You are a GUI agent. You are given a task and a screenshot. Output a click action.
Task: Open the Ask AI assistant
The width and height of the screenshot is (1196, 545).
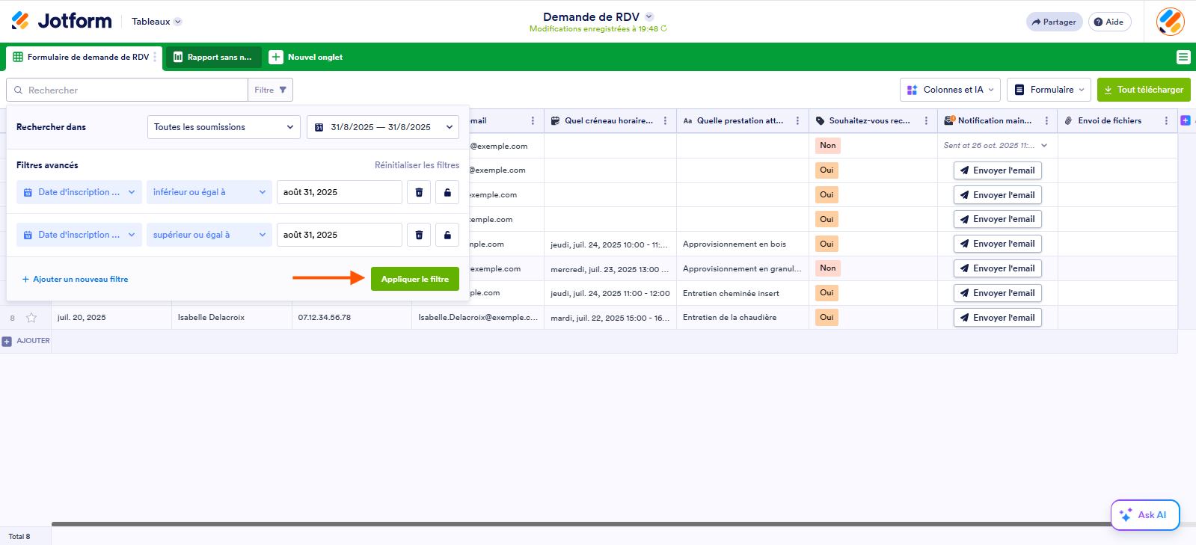tap(1145, 515)
